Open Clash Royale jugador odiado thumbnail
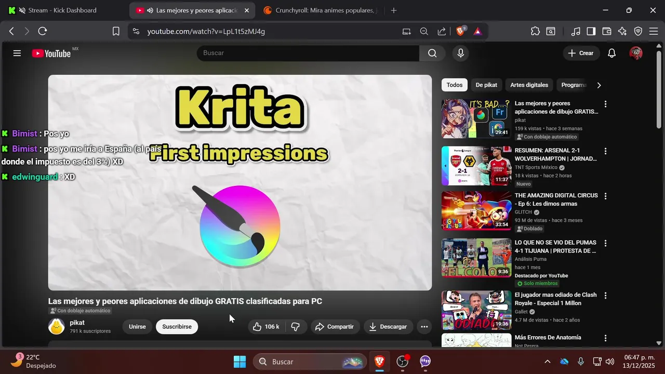This screenshot has height=374, width=665. [x=476, y=310]
